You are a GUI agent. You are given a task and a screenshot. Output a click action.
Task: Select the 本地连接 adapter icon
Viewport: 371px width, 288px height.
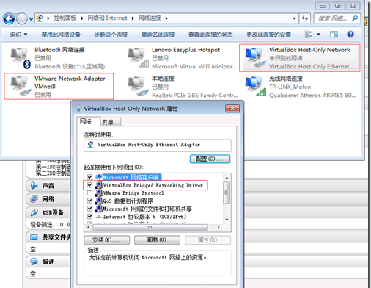pos(138,86)
